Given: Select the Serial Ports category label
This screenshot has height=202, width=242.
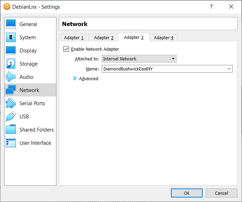Looking at the screenshot, I should tap(32, 103).
